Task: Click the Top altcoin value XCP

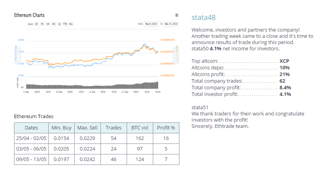Action: tap(284, 61)
